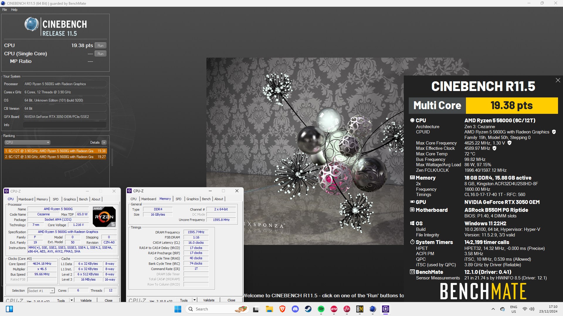Open Bench tab in right CPU-Z window
The height and width of the screenshot is (316, 563).
[x=206, y=199]
